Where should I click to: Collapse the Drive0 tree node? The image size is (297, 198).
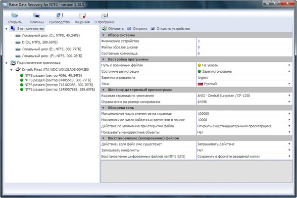coord(11,70)
